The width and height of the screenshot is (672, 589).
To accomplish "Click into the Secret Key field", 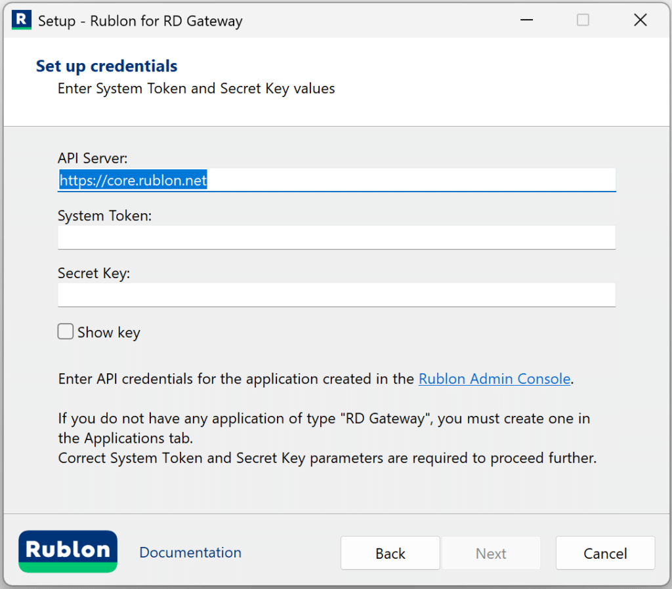I will pos(336,295).
